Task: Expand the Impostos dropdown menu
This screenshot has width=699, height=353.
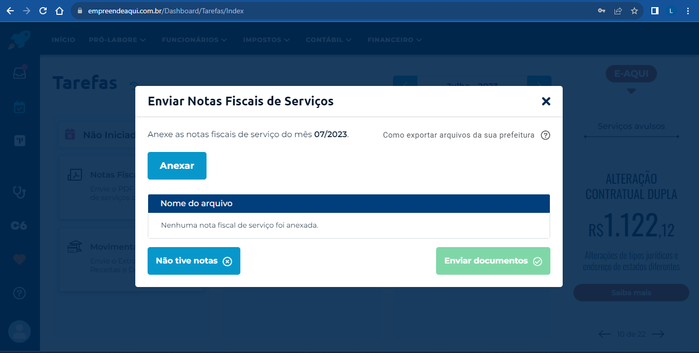Action: tap(266, 40)
